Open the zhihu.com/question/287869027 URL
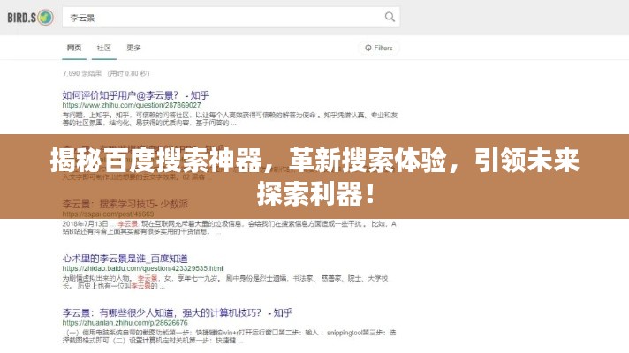This screenshot has width=629, height=353. pos(132,105)
